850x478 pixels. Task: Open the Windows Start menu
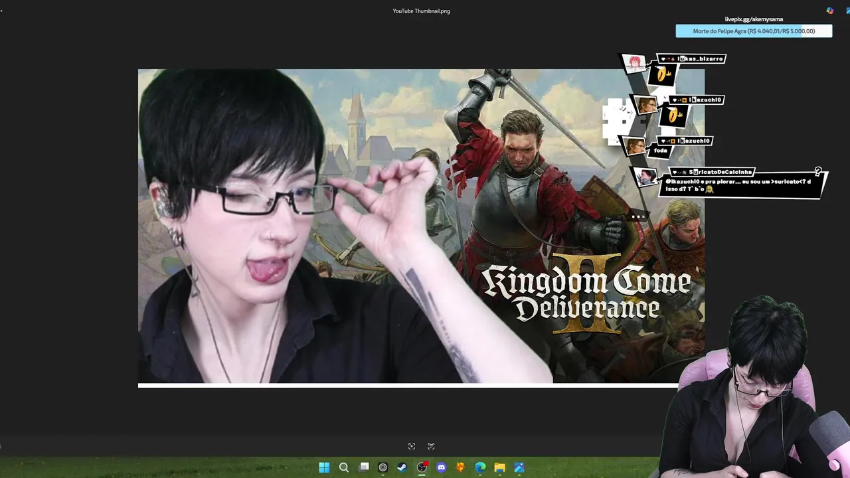coord(324,467)
